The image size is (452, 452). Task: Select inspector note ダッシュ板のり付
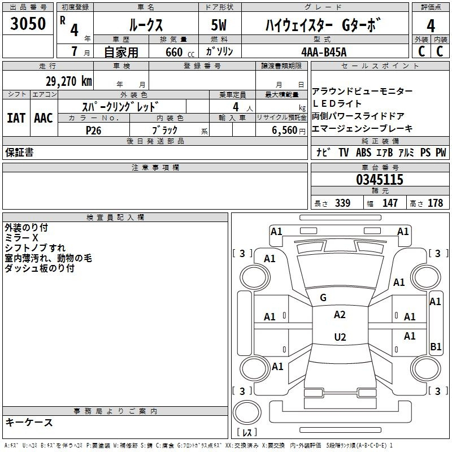point(40,268)
